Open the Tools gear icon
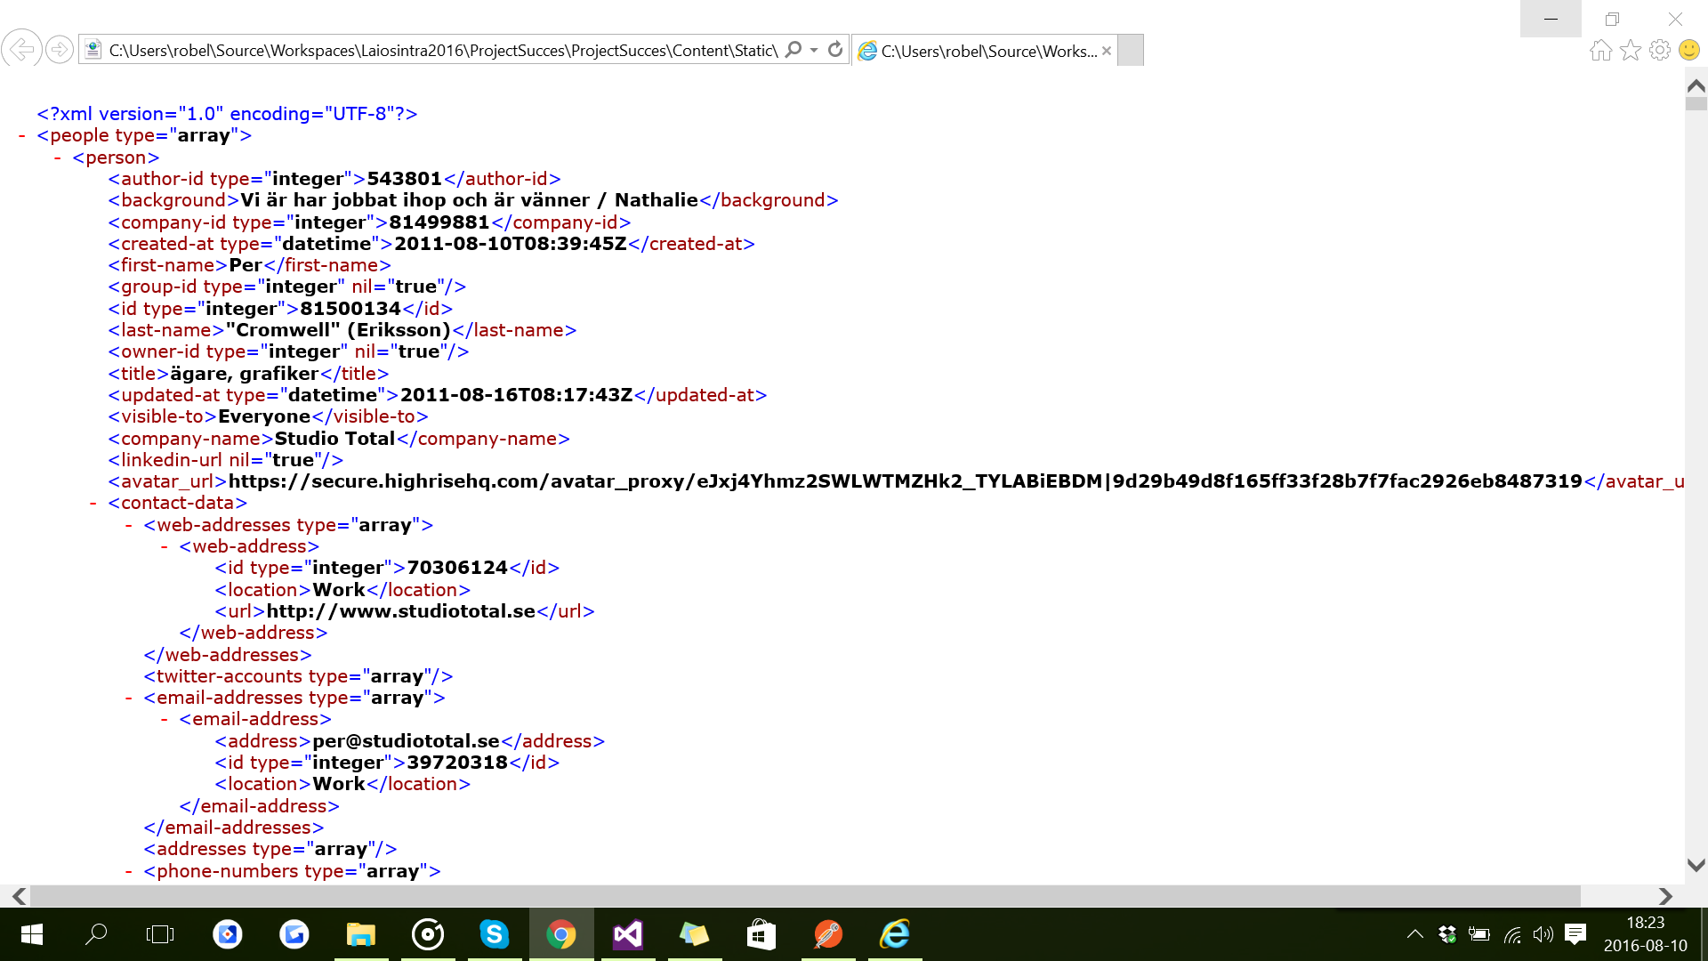Screen dimensions: 1708x961 coord(1659,50)
